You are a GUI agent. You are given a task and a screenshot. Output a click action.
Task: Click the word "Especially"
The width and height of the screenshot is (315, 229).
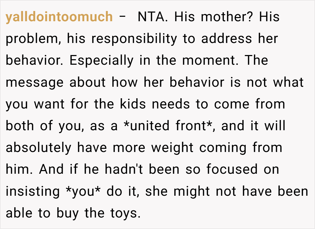coord(101,61)
